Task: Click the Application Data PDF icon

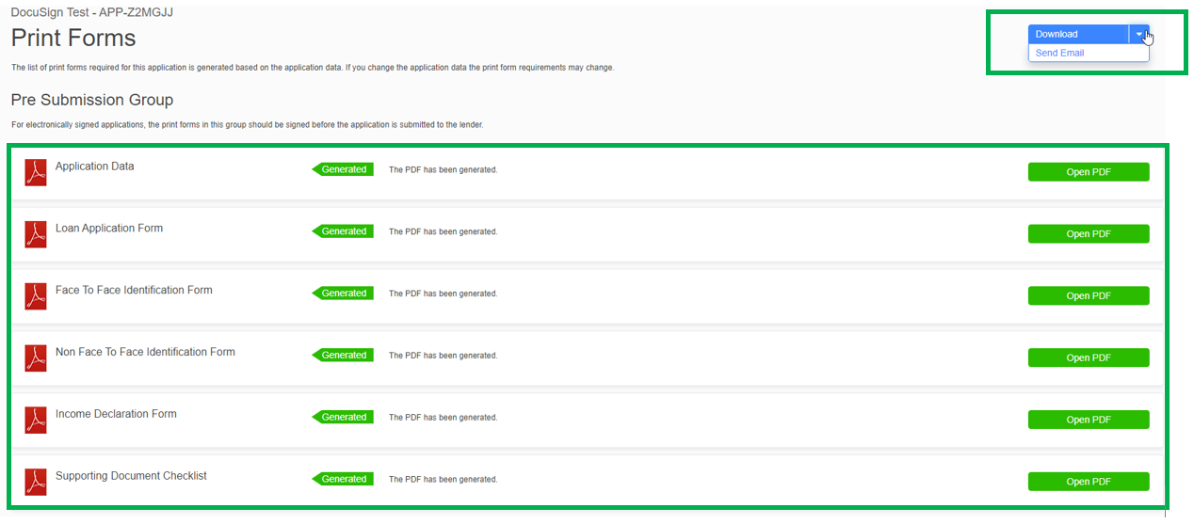Action: point(36,172)
